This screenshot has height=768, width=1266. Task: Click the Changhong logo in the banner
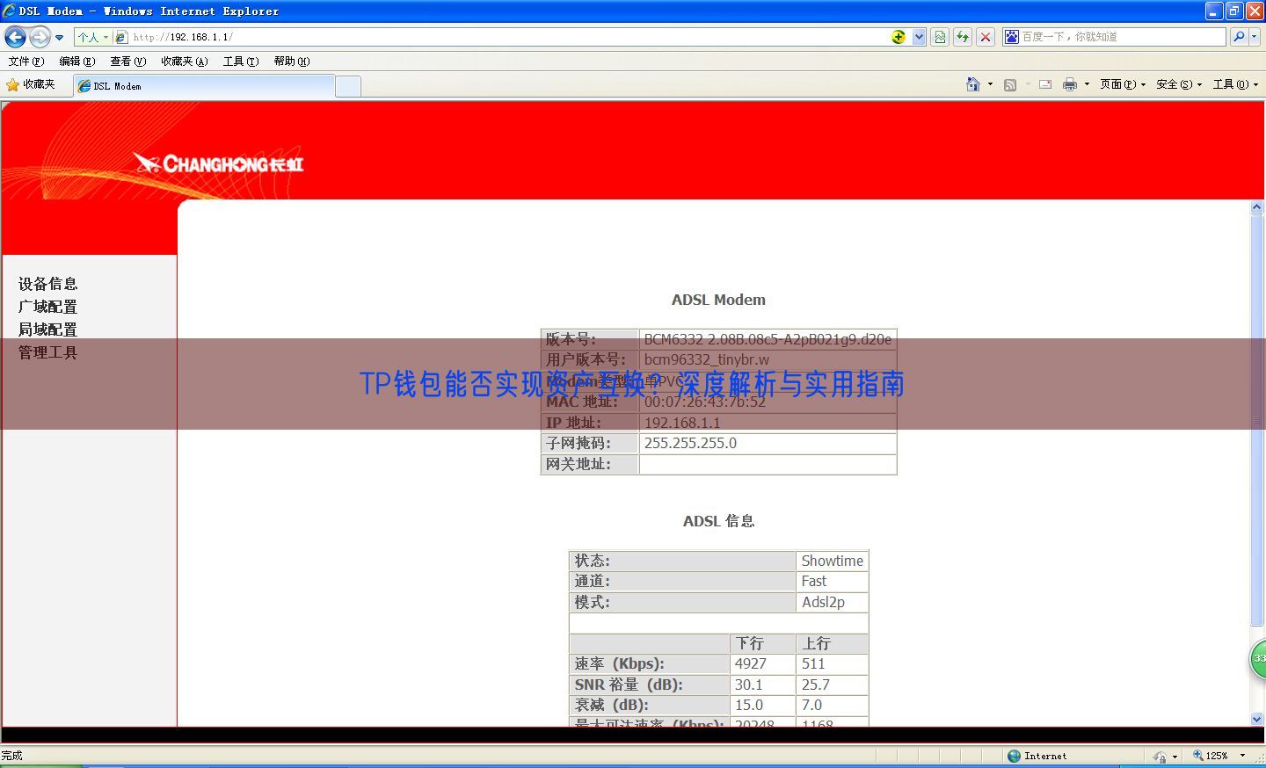pos(218,163)
